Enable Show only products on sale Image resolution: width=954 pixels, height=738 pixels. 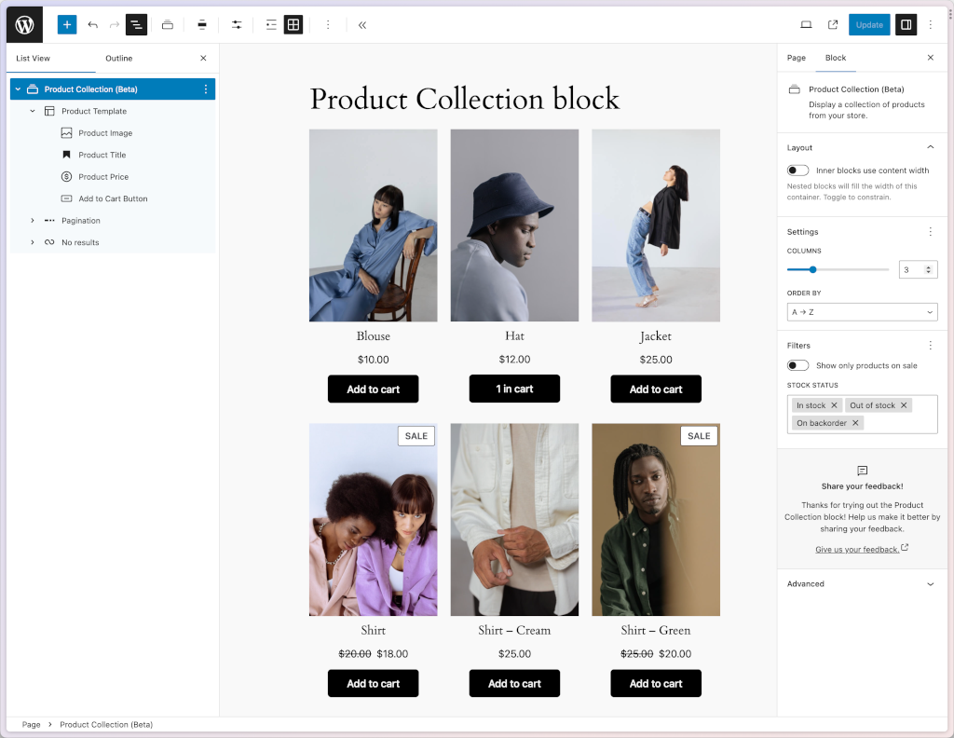pyautogui.click(x=797, y=365)
